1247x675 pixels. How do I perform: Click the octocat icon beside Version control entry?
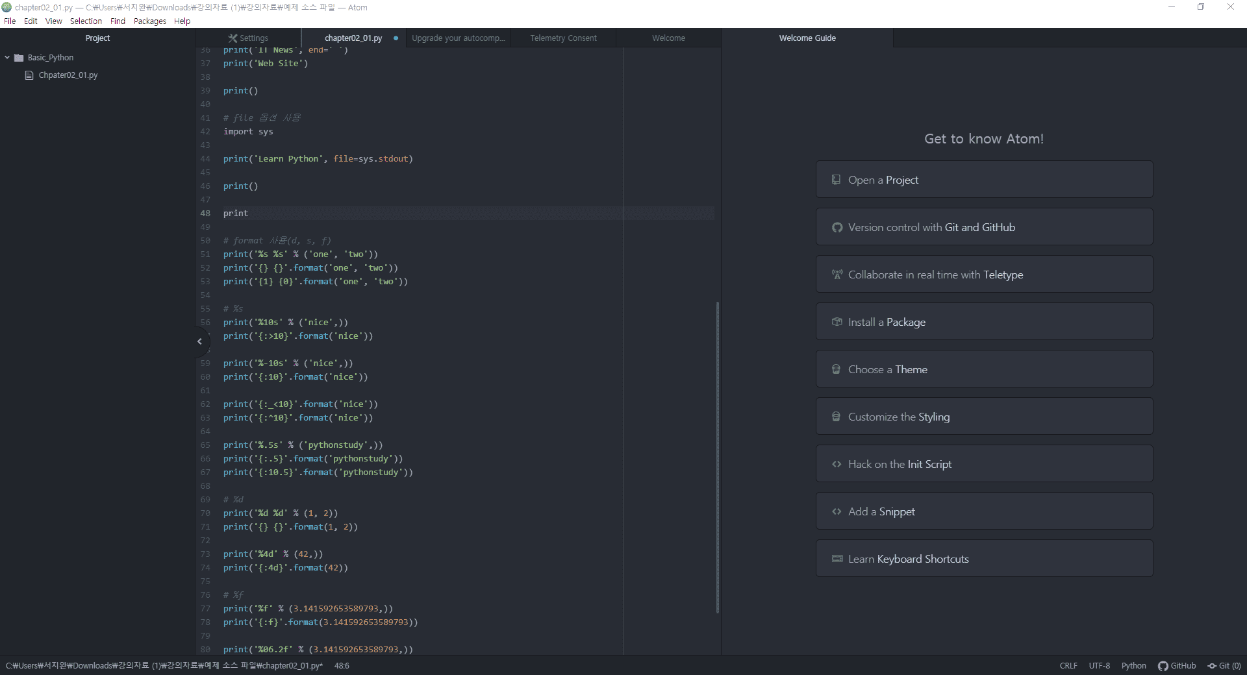pos(837,227)
